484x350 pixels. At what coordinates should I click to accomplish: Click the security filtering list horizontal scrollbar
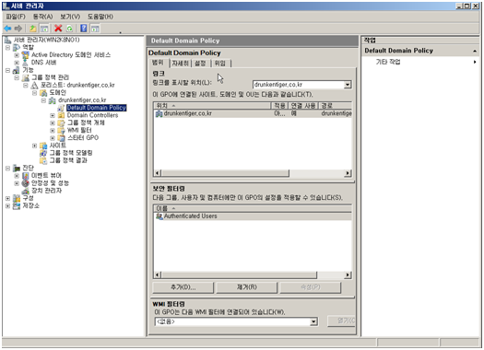[x=239, y=274]
